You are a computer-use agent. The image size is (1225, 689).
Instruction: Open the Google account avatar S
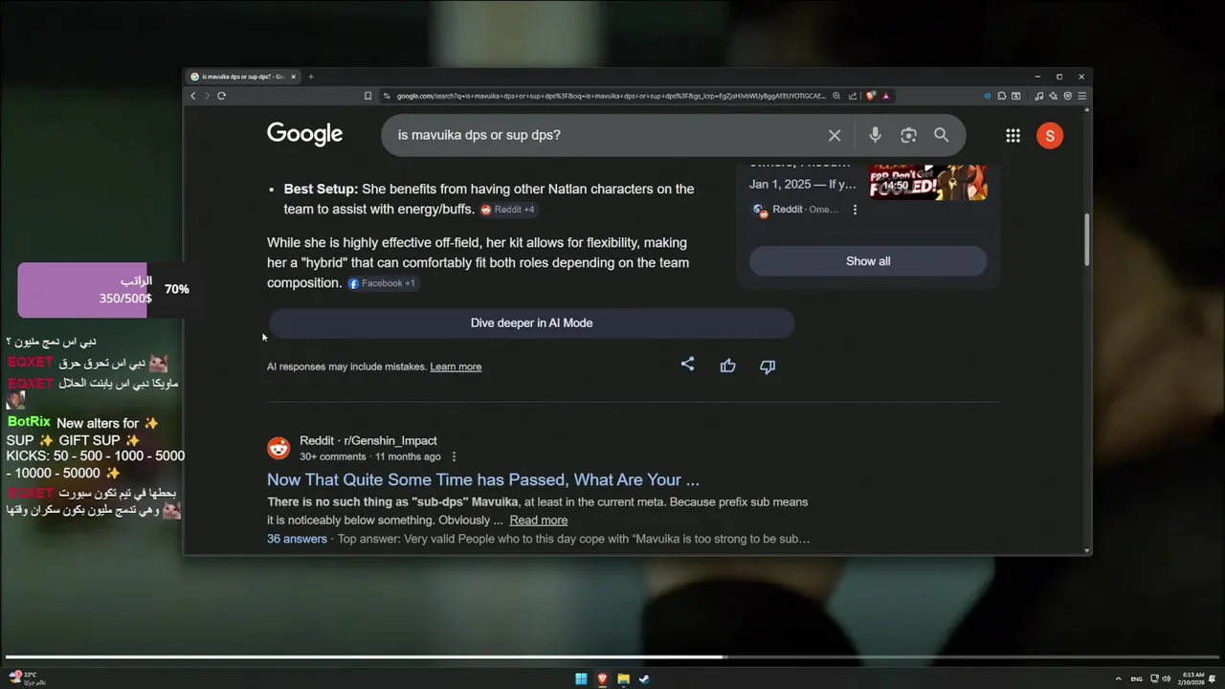[1050, 136]
